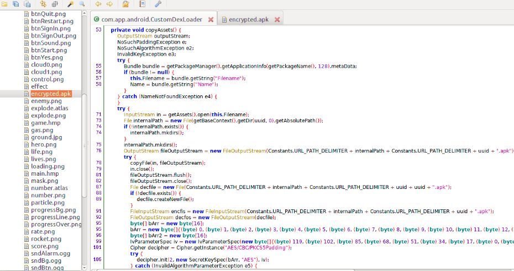The image size is (514, 271).
Task: Close the encrypted.apk tab
Action: point(277,19)
